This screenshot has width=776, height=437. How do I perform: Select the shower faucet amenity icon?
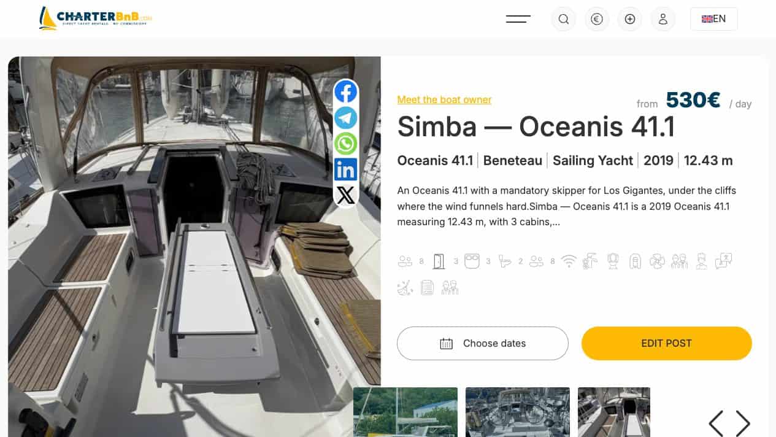point(590,261)
